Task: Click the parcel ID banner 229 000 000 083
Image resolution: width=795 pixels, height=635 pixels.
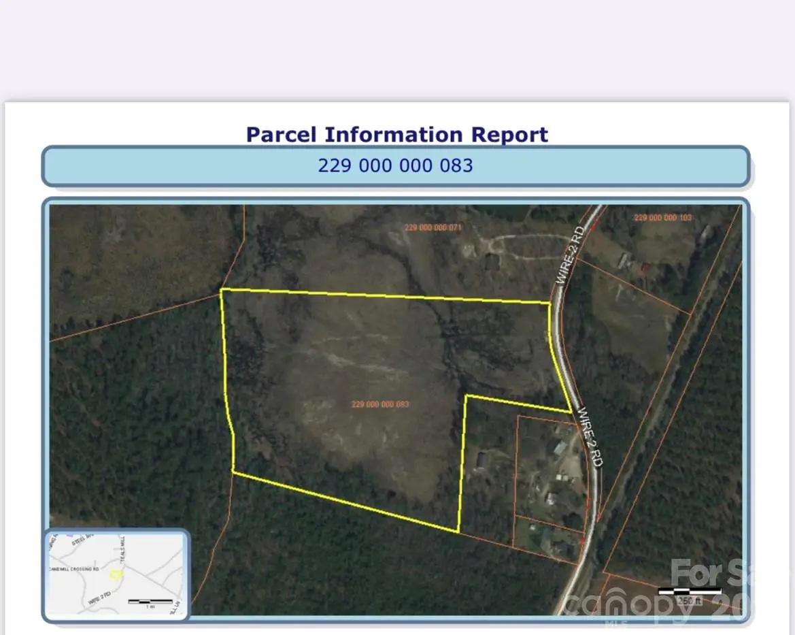Action: coord(396,165)
